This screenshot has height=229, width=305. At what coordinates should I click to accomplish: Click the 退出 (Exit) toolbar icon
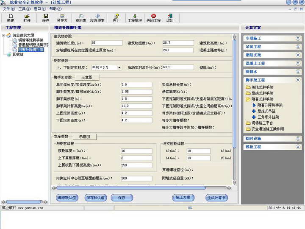coord(170,17)
